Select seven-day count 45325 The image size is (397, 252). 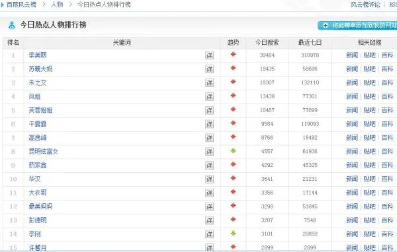pyautogui.click(x=310, y=165)
